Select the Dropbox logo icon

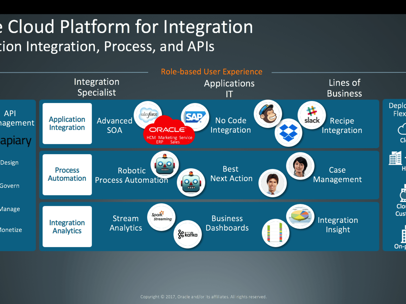click(288, 132)
